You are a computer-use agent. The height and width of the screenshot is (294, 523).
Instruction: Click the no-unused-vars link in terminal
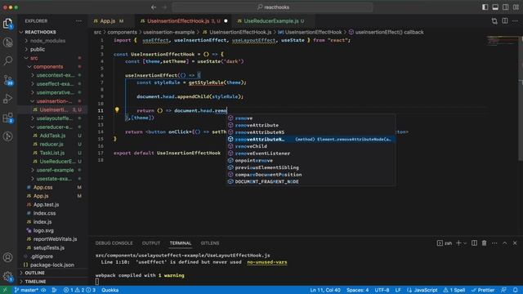[x=267, y=262]
